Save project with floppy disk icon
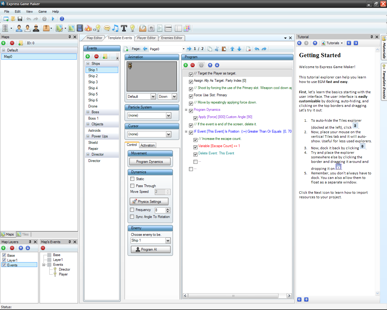The width and height of the screenshot is (387, 310). pyautogui.click(x=20, y=19)
